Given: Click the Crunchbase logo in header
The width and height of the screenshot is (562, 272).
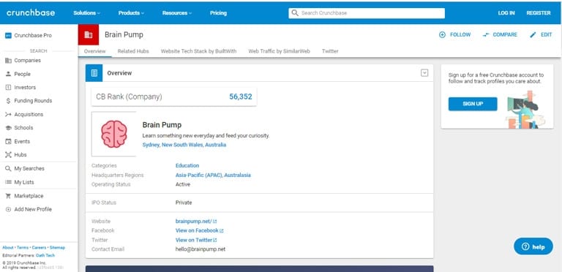Looking at the screenshot, I should coord(31,13).
